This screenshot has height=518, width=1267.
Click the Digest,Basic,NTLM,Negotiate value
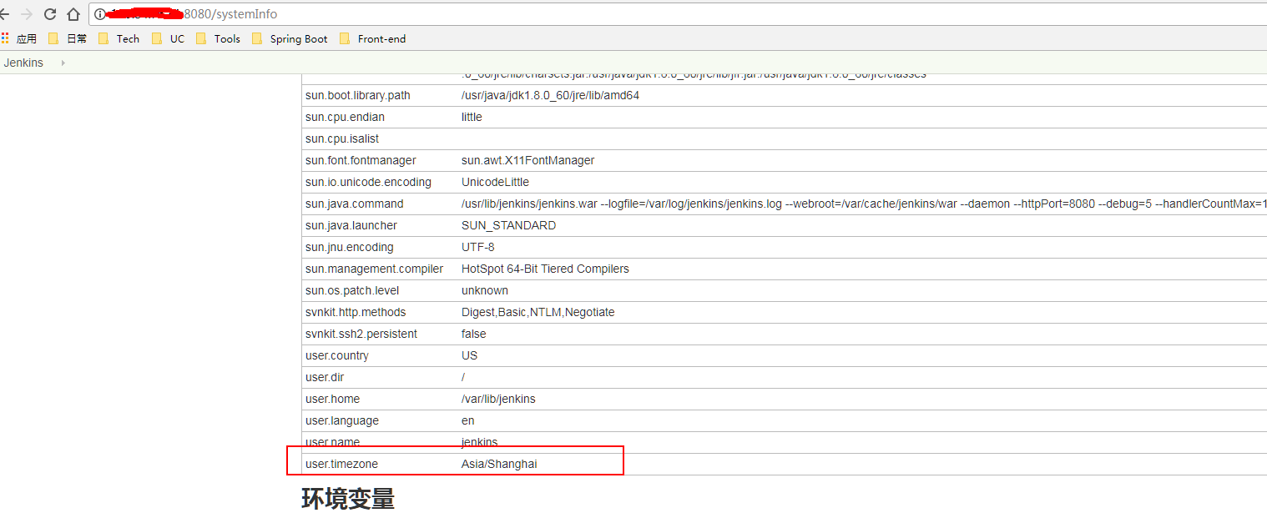tap(538, 312)
